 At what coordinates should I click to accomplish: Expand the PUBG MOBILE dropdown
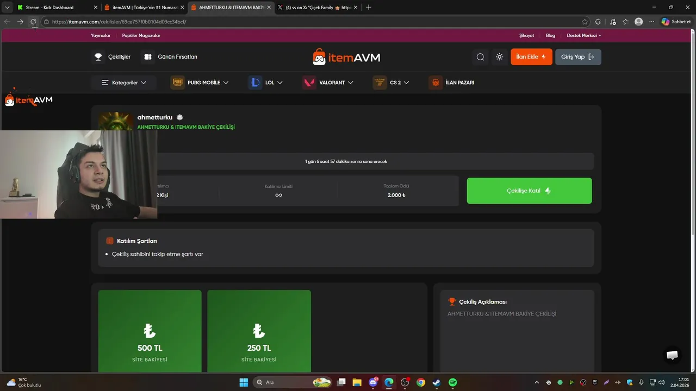(200, 83)
